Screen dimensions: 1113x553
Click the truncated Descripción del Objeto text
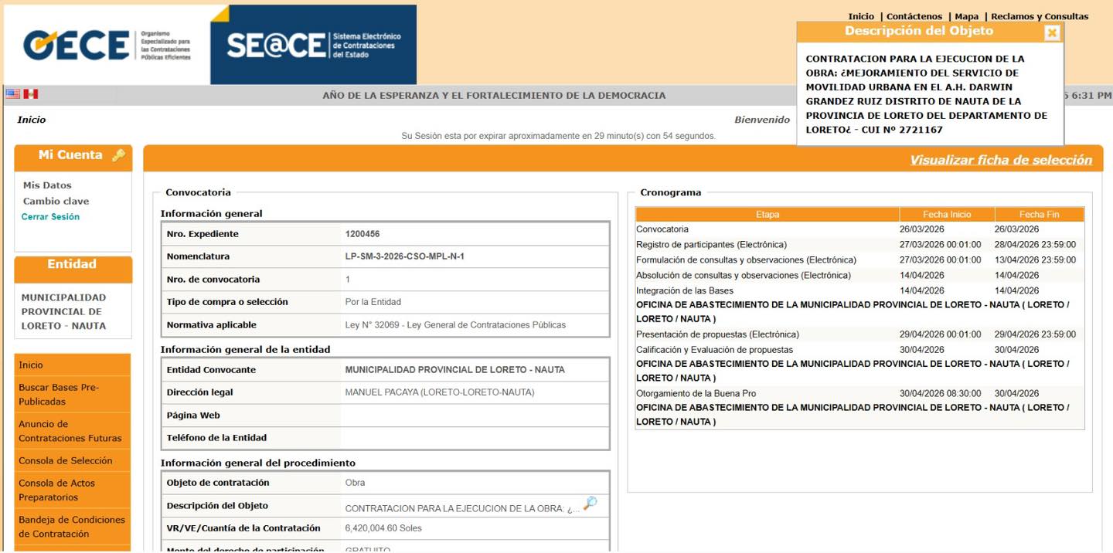(x=462, y=509)
